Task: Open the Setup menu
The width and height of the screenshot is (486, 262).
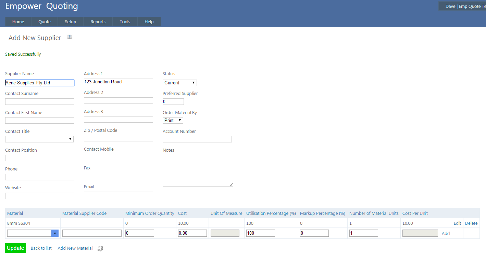Action: coord(71,22)
